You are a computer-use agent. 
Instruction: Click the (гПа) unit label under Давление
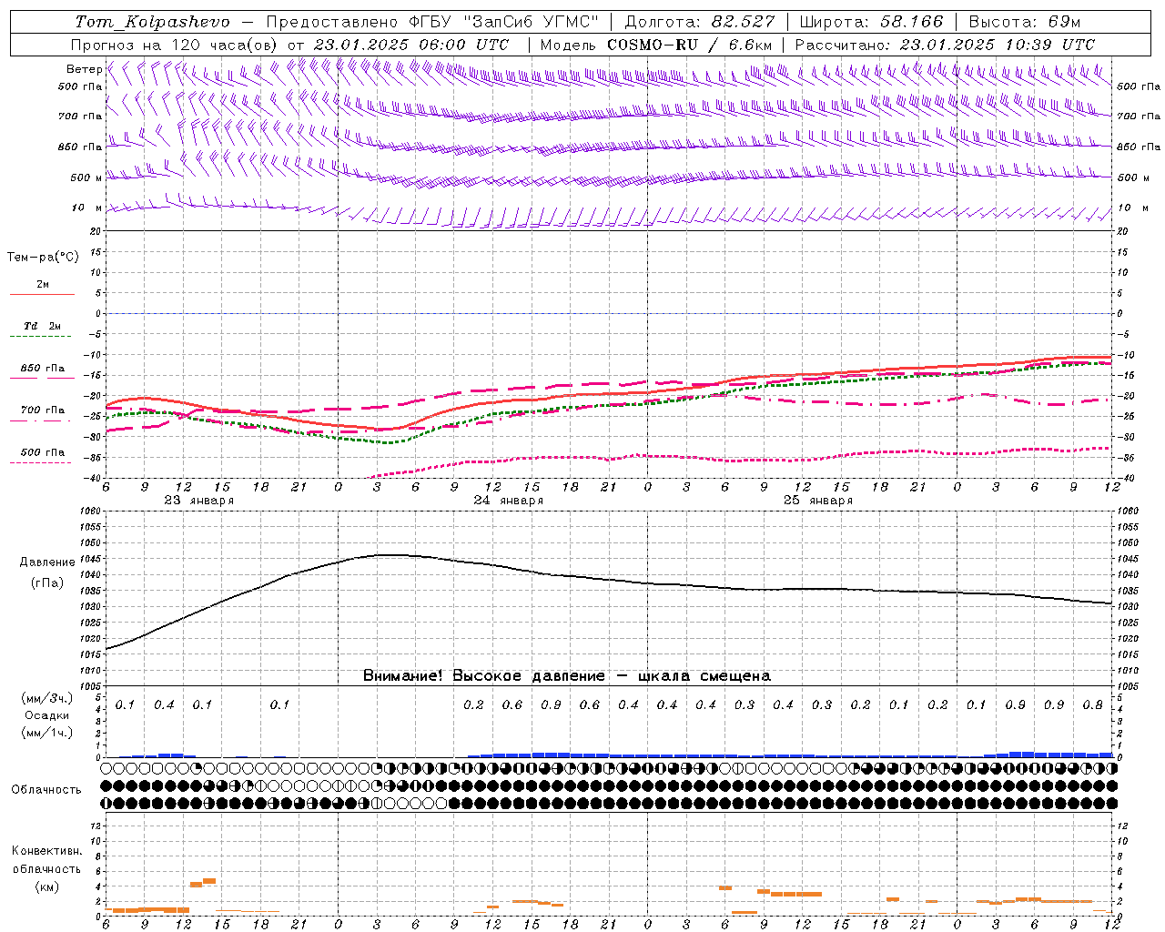click(x=47, y=583)
